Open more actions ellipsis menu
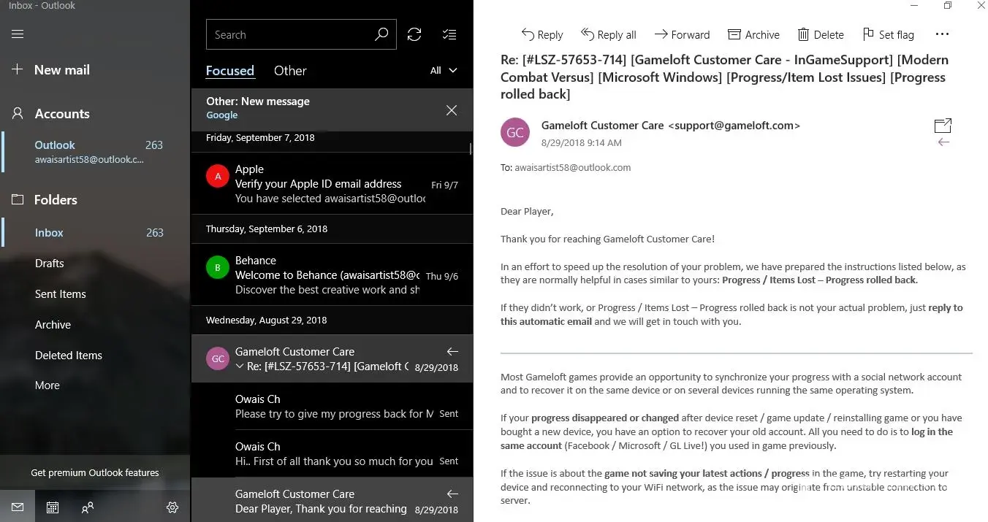 942,34
